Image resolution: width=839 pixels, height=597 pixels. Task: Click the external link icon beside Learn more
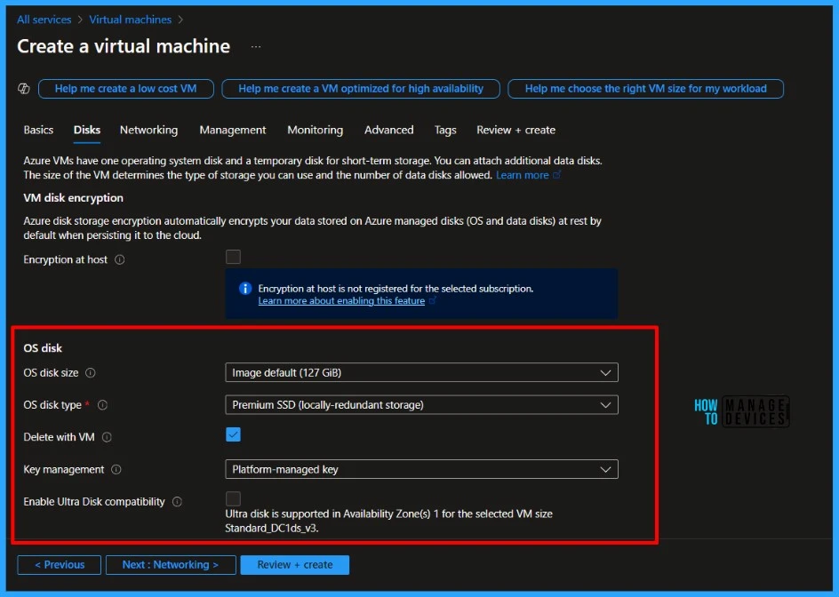coord(557,175)
